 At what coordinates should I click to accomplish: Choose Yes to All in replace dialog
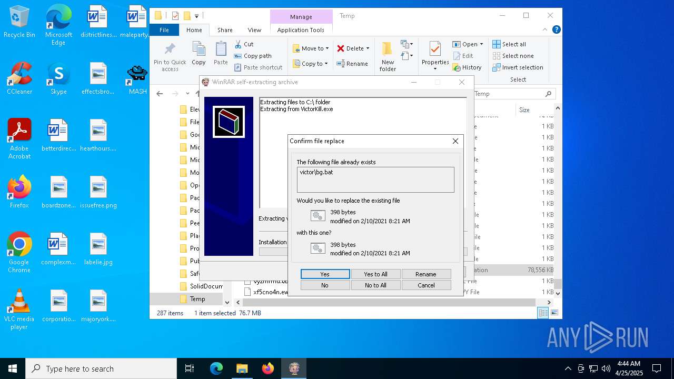pos(375,274)
